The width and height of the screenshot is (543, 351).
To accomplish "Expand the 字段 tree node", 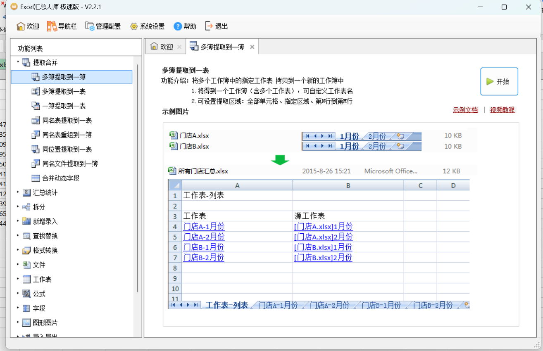I will coord(18,308).
